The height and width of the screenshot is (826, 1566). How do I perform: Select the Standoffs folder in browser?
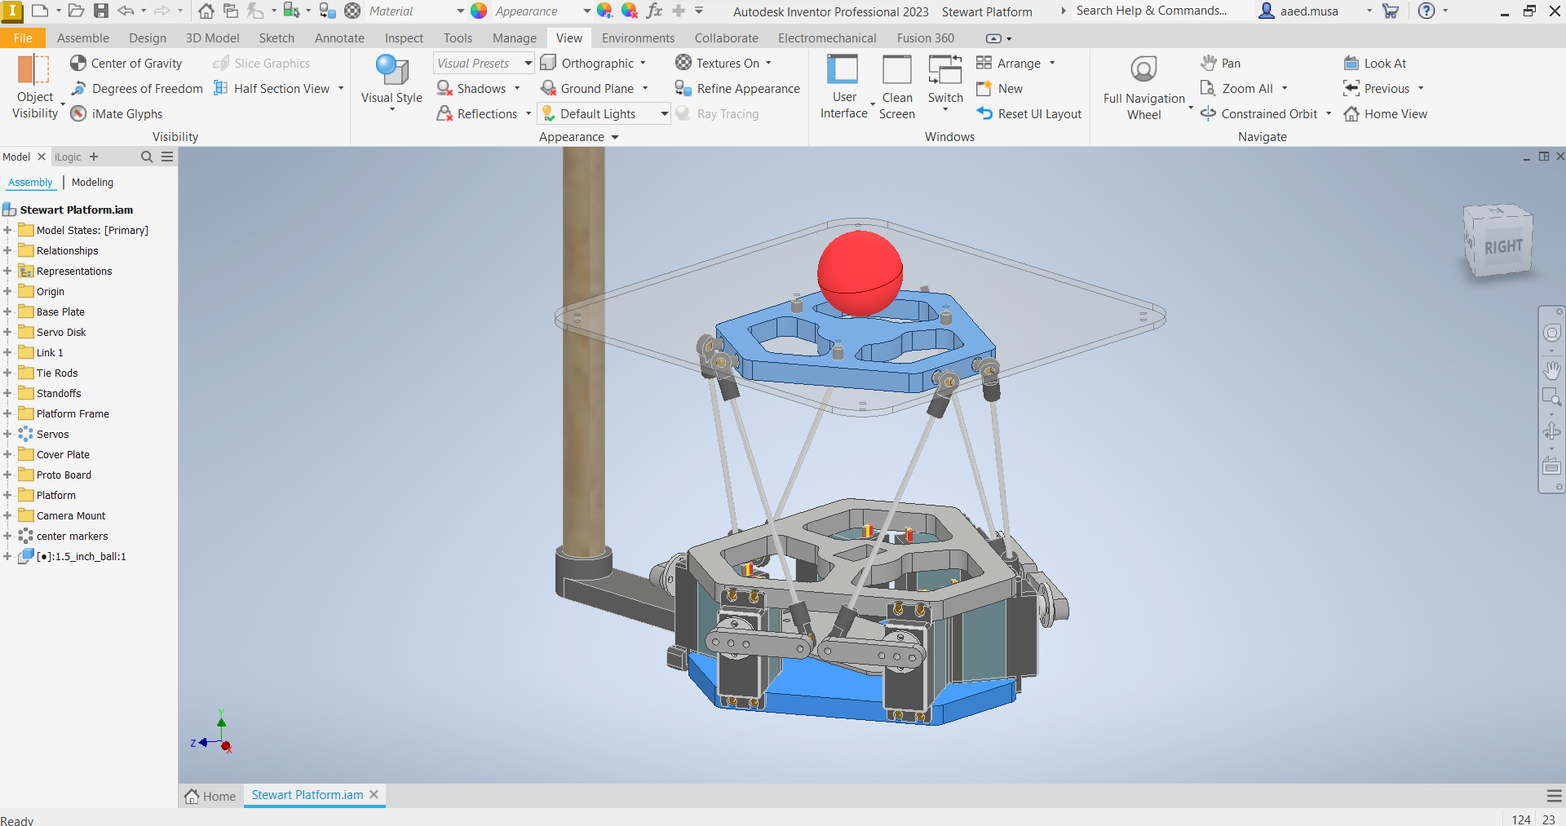59,394
